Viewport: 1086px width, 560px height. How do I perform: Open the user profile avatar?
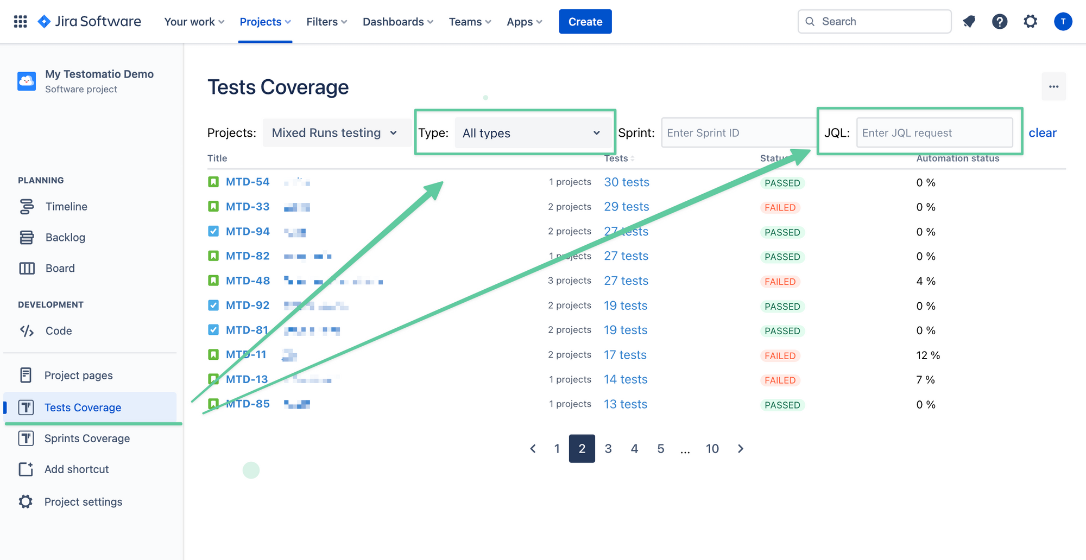[x=1063, y=22]
